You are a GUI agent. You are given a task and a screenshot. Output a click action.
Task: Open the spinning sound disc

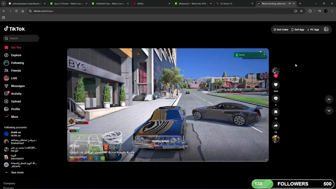276,139
